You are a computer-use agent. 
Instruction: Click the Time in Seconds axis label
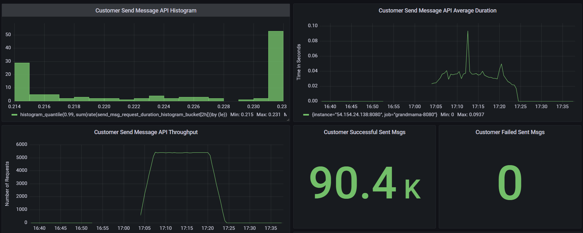[299, 62]
